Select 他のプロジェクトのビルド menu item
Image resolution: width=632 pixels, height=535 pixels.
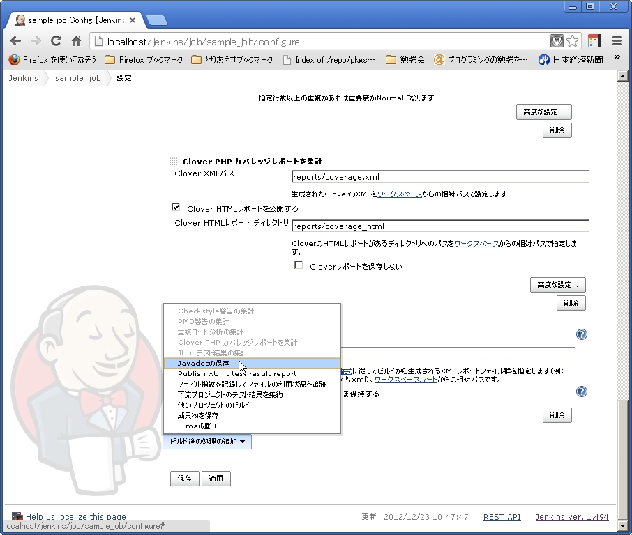point(252,405)
